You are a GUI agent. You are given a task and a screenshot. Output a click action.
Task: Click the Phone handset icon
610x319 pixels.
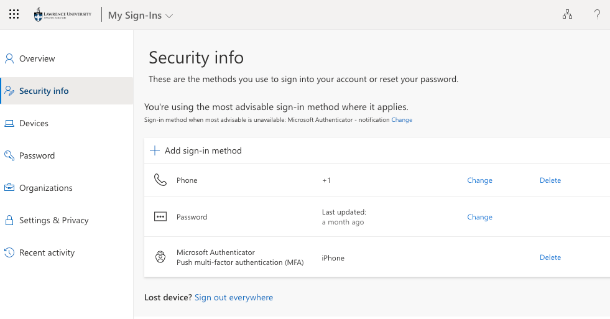[160, 180]
